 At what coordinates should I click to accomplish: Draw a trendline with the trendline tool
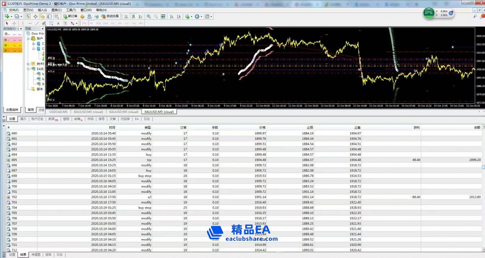tap(36, 23)
